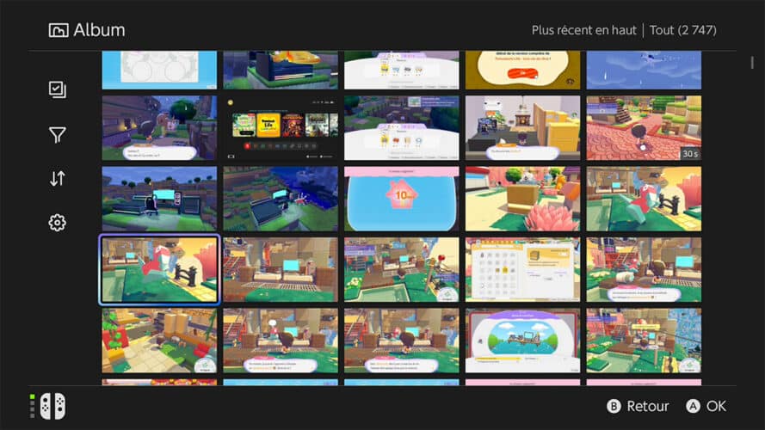
Task: Click the sort arrows icon
Action: click(x=58, y=178)
